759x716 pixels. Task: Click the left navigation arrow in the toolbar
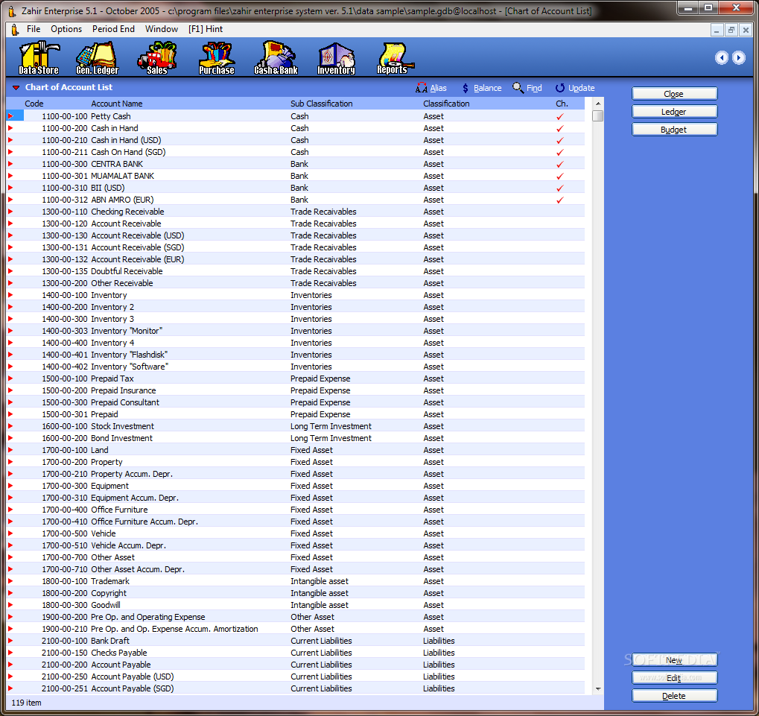tap(722, 57)
